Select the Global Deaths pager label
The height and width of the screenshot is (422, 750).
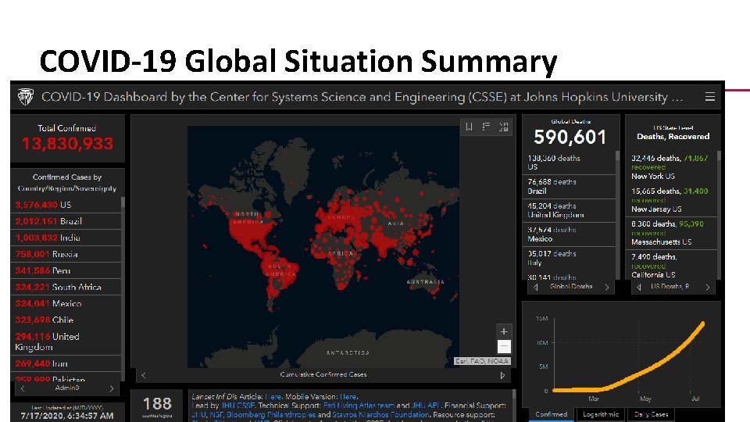(571, 287)
